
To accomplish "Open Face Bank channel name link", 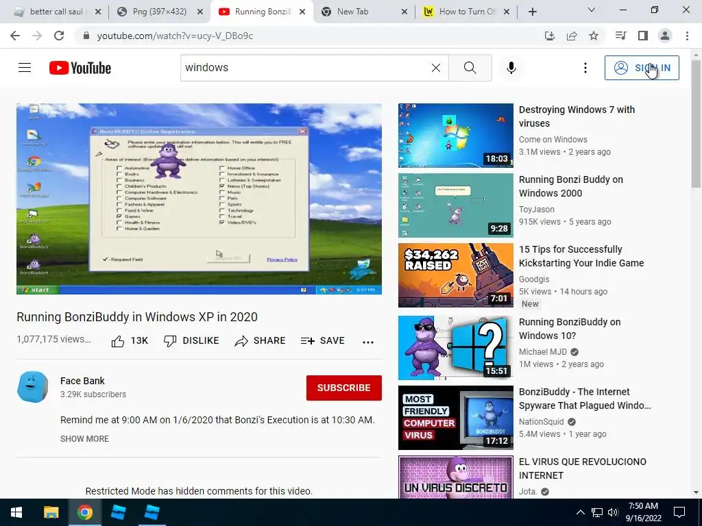I will 82,381.
